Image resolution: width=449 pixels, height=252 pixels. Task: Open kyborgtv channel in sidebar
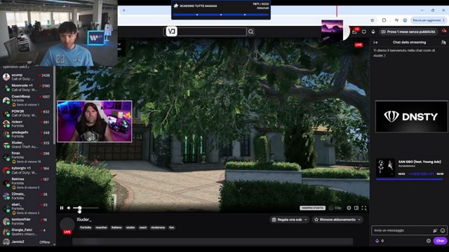click(27, 171)
